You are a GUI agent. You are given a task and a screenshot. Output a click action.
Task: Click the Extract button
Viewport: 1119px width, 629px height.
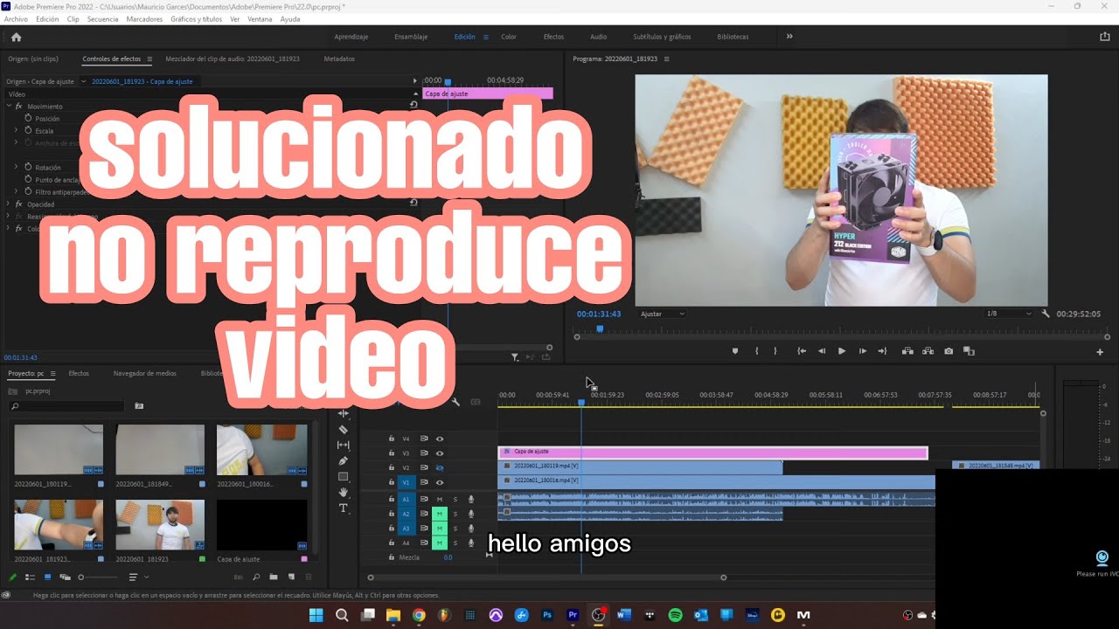click(928, 351)
